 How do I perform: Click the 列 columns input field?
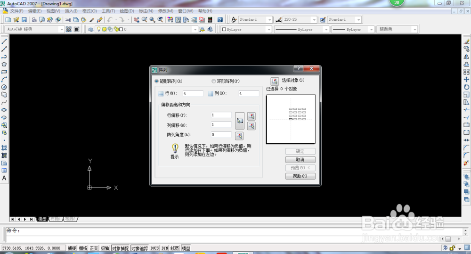point(249,93)
